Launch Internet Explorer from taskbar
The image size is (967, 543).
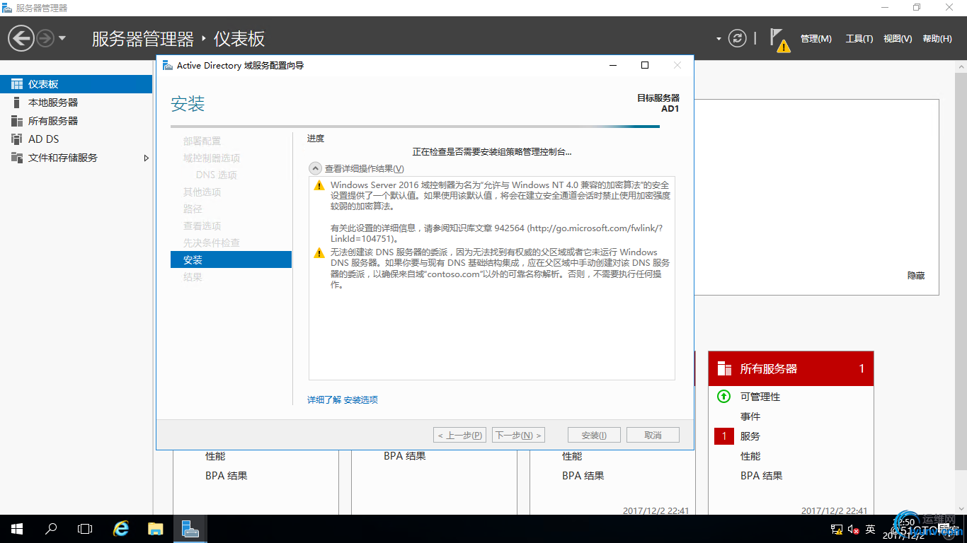click(x=122, y=529)
